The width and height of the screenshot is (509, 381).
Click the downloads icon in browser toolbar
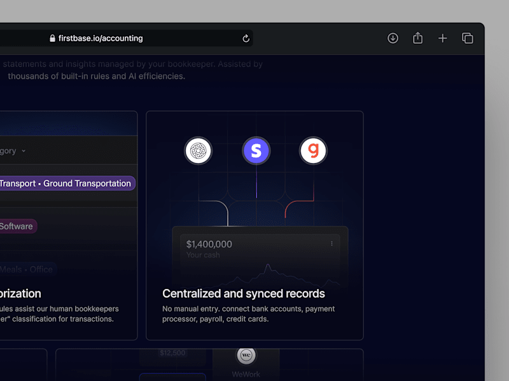tap(393, 38)
